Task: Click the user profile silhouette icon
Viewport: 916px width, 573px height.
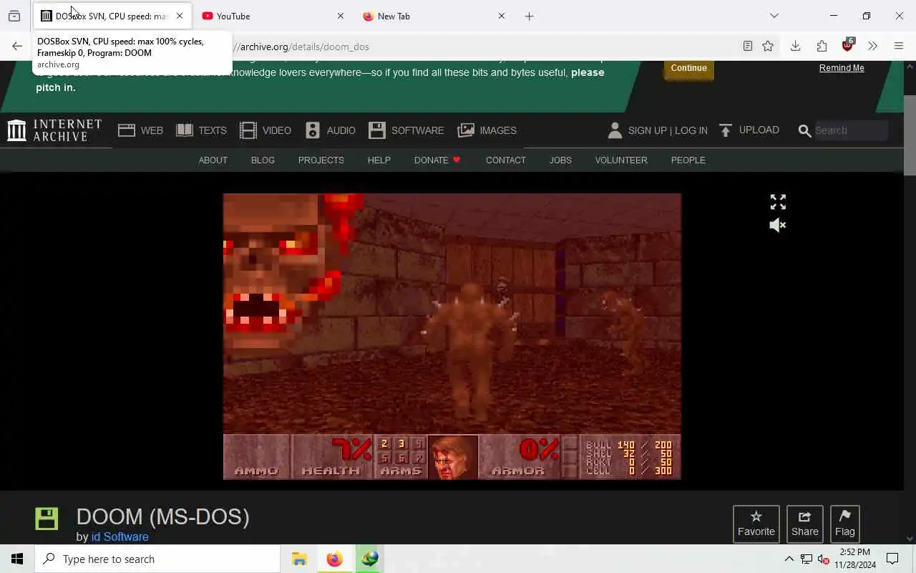Action: 615,130
